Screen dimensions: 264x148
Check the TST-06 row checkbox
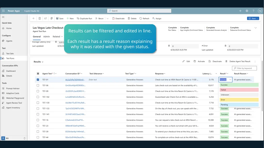[x=38, y=85]
